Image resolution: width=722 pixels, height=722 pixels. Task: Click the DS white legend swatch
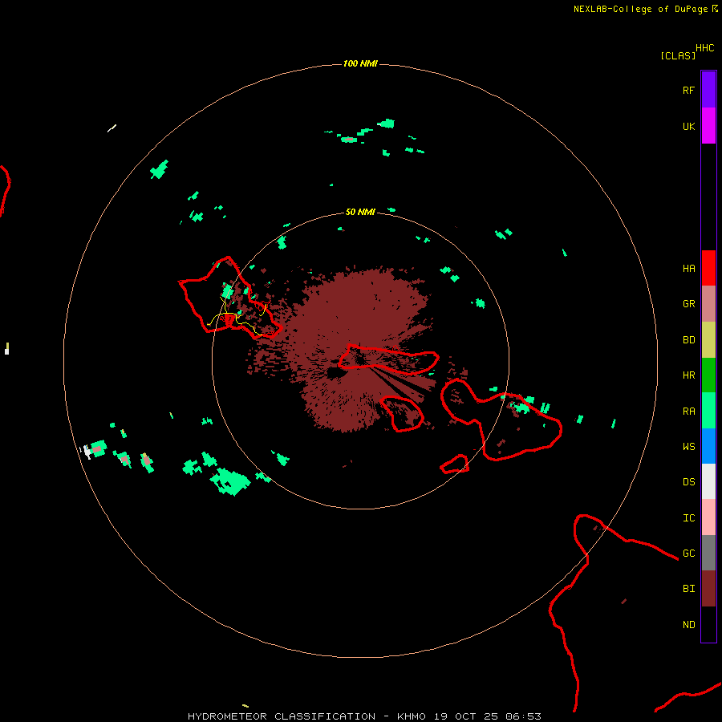coord(708,481)
